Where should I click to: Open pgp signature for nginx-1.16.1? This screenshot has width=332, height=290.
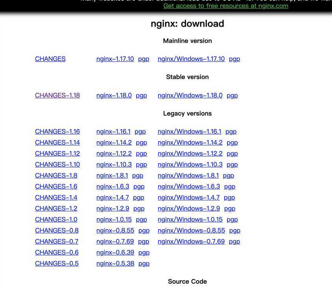140,132
